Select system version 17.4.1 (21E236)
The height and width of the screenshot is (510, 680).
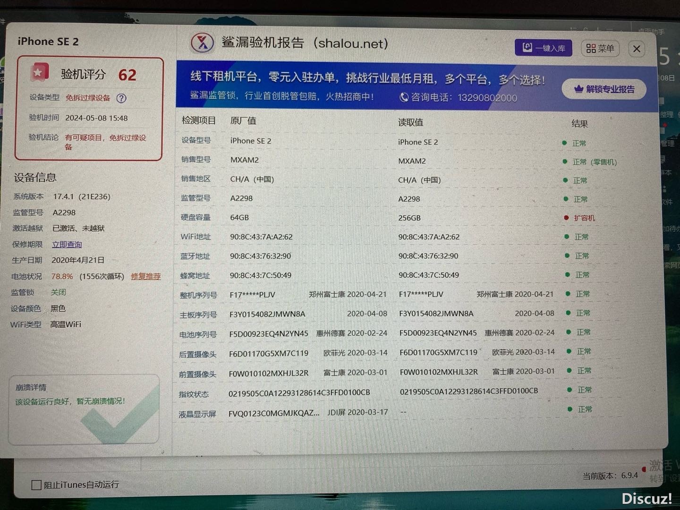point(82,196)
